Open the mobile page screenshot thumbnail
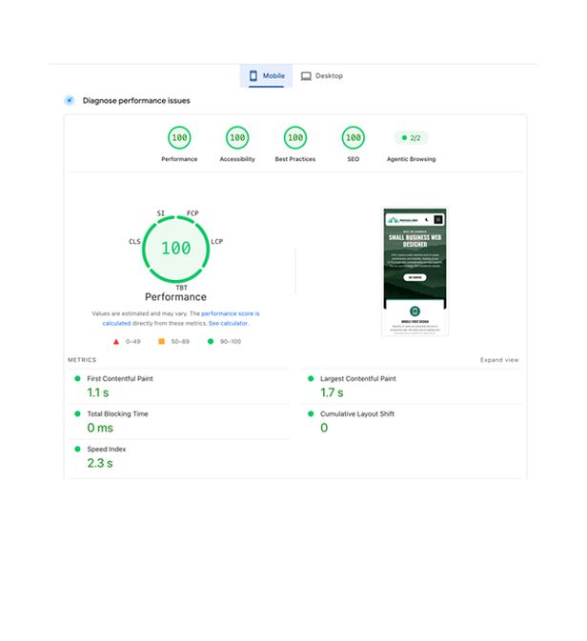 click(x=415, y=271)
